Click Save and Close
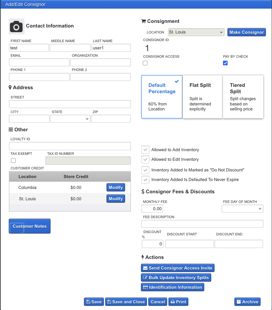Viewport: 272px width, 310px height. coord(126,302)
